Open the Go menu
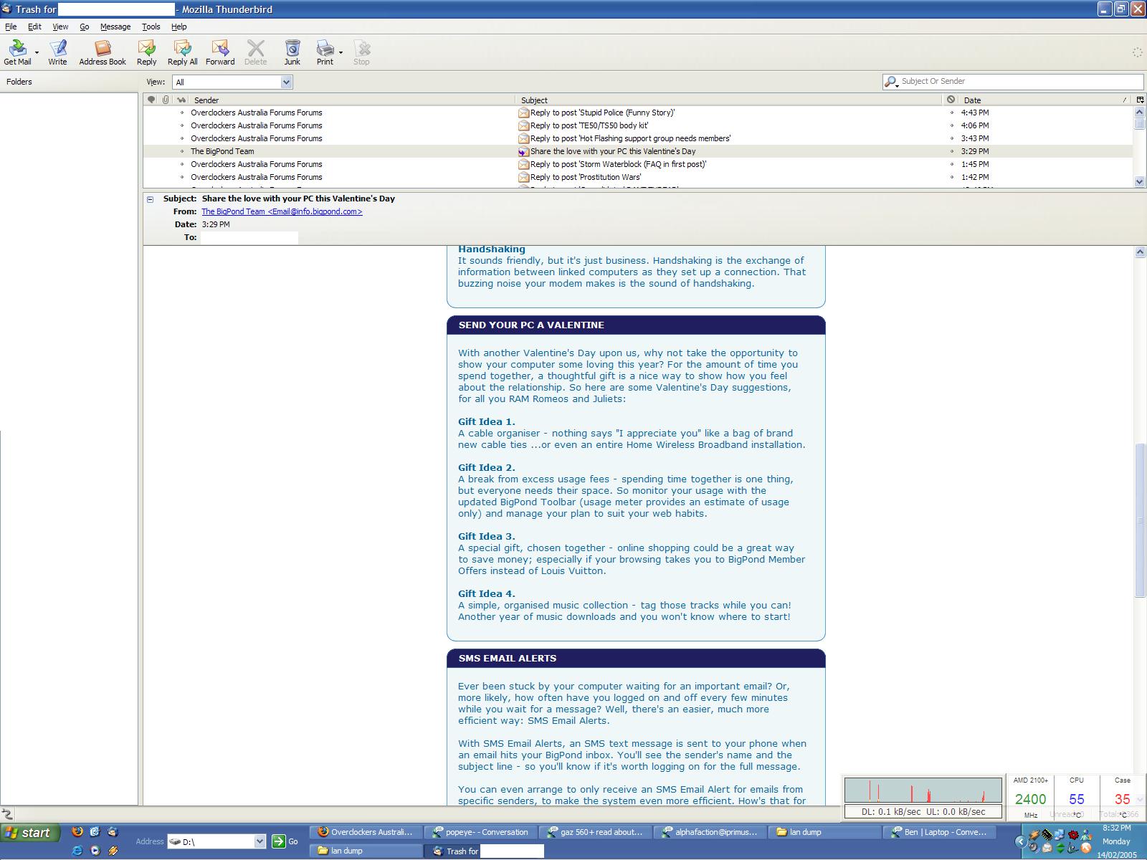Screen dimensions: 1147x860 [x=84, y=27]
